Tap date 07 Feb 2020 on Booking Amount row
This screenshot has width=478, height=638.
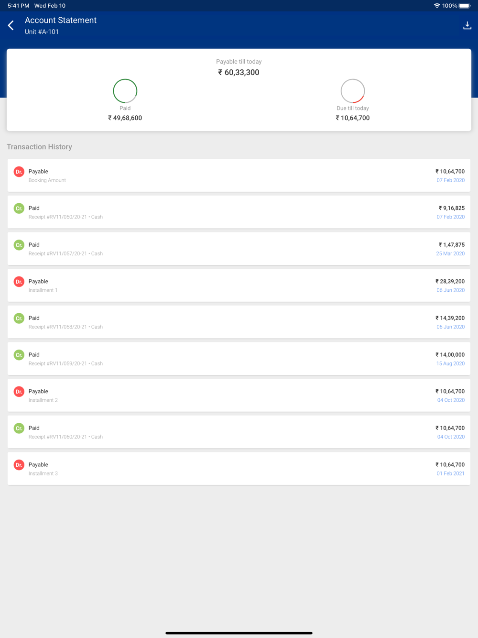coord(450,180)
